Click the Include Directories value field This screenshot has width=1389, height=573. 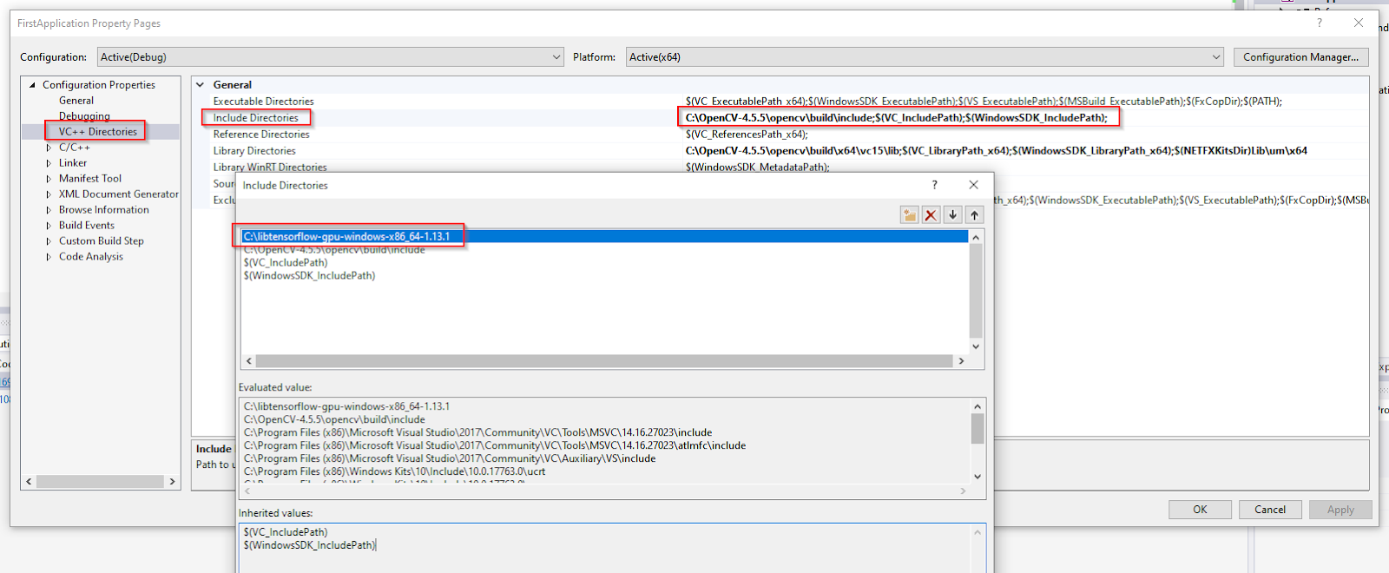click(897, 118)
